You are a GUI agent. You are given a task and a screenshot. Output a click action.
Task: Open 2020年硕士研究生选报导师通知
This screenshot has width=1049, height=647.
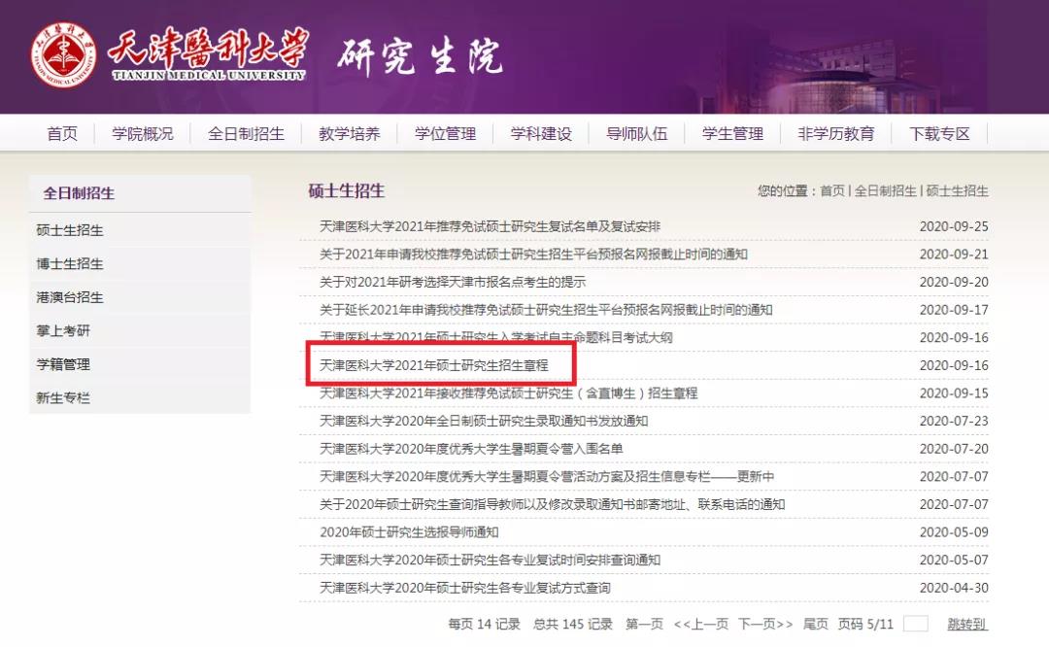409,532
